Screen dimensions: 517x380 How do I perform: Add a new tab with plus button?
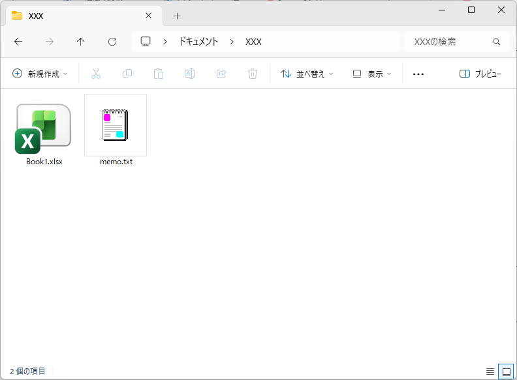(177, 16)
